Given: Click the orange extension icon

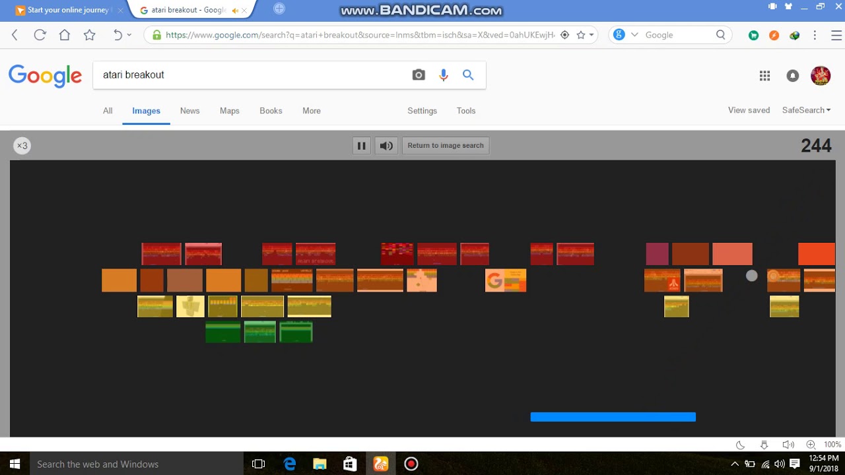Looking at the screenshot, I should coord(774,35).
